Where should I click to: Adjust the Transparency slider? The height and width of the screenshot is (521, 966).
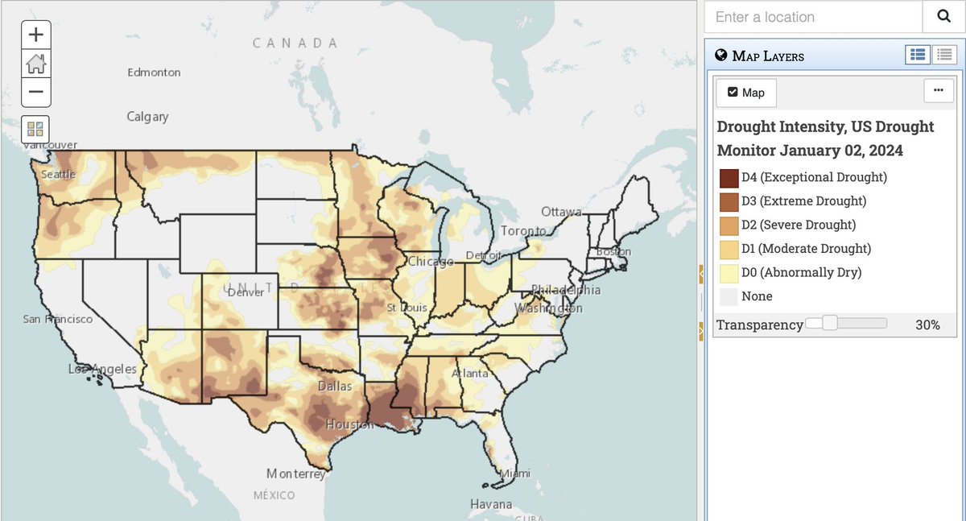pos(828,324)
